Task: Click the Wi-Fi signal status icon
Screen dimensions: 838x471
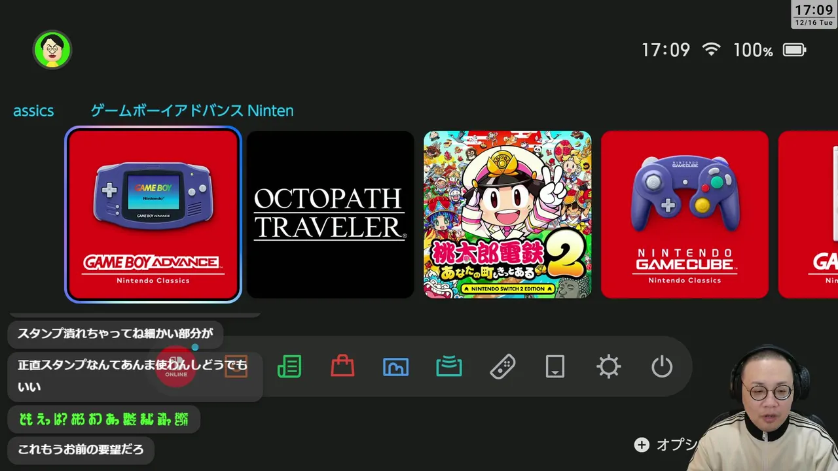Action: coord(711,50)
